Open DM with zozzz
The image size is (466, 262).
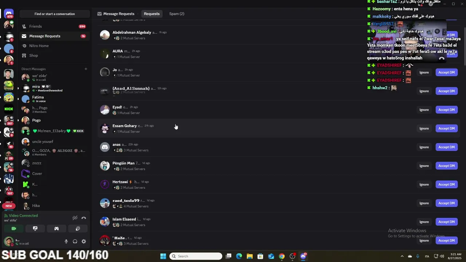54,163
